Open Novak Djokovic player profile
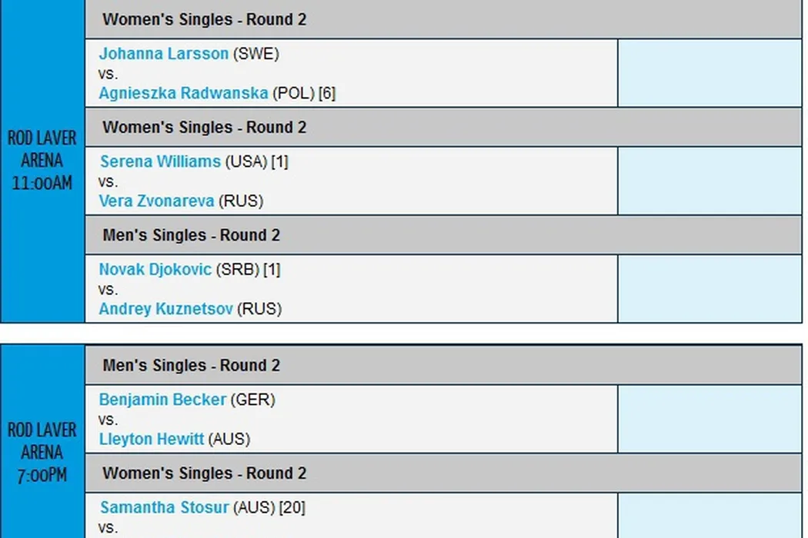The height and width of the screenshot is (538, 808). click(155, 270)
